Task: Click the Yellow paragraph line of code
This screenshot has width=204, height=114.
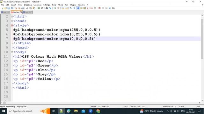Action: coord(37,79)
